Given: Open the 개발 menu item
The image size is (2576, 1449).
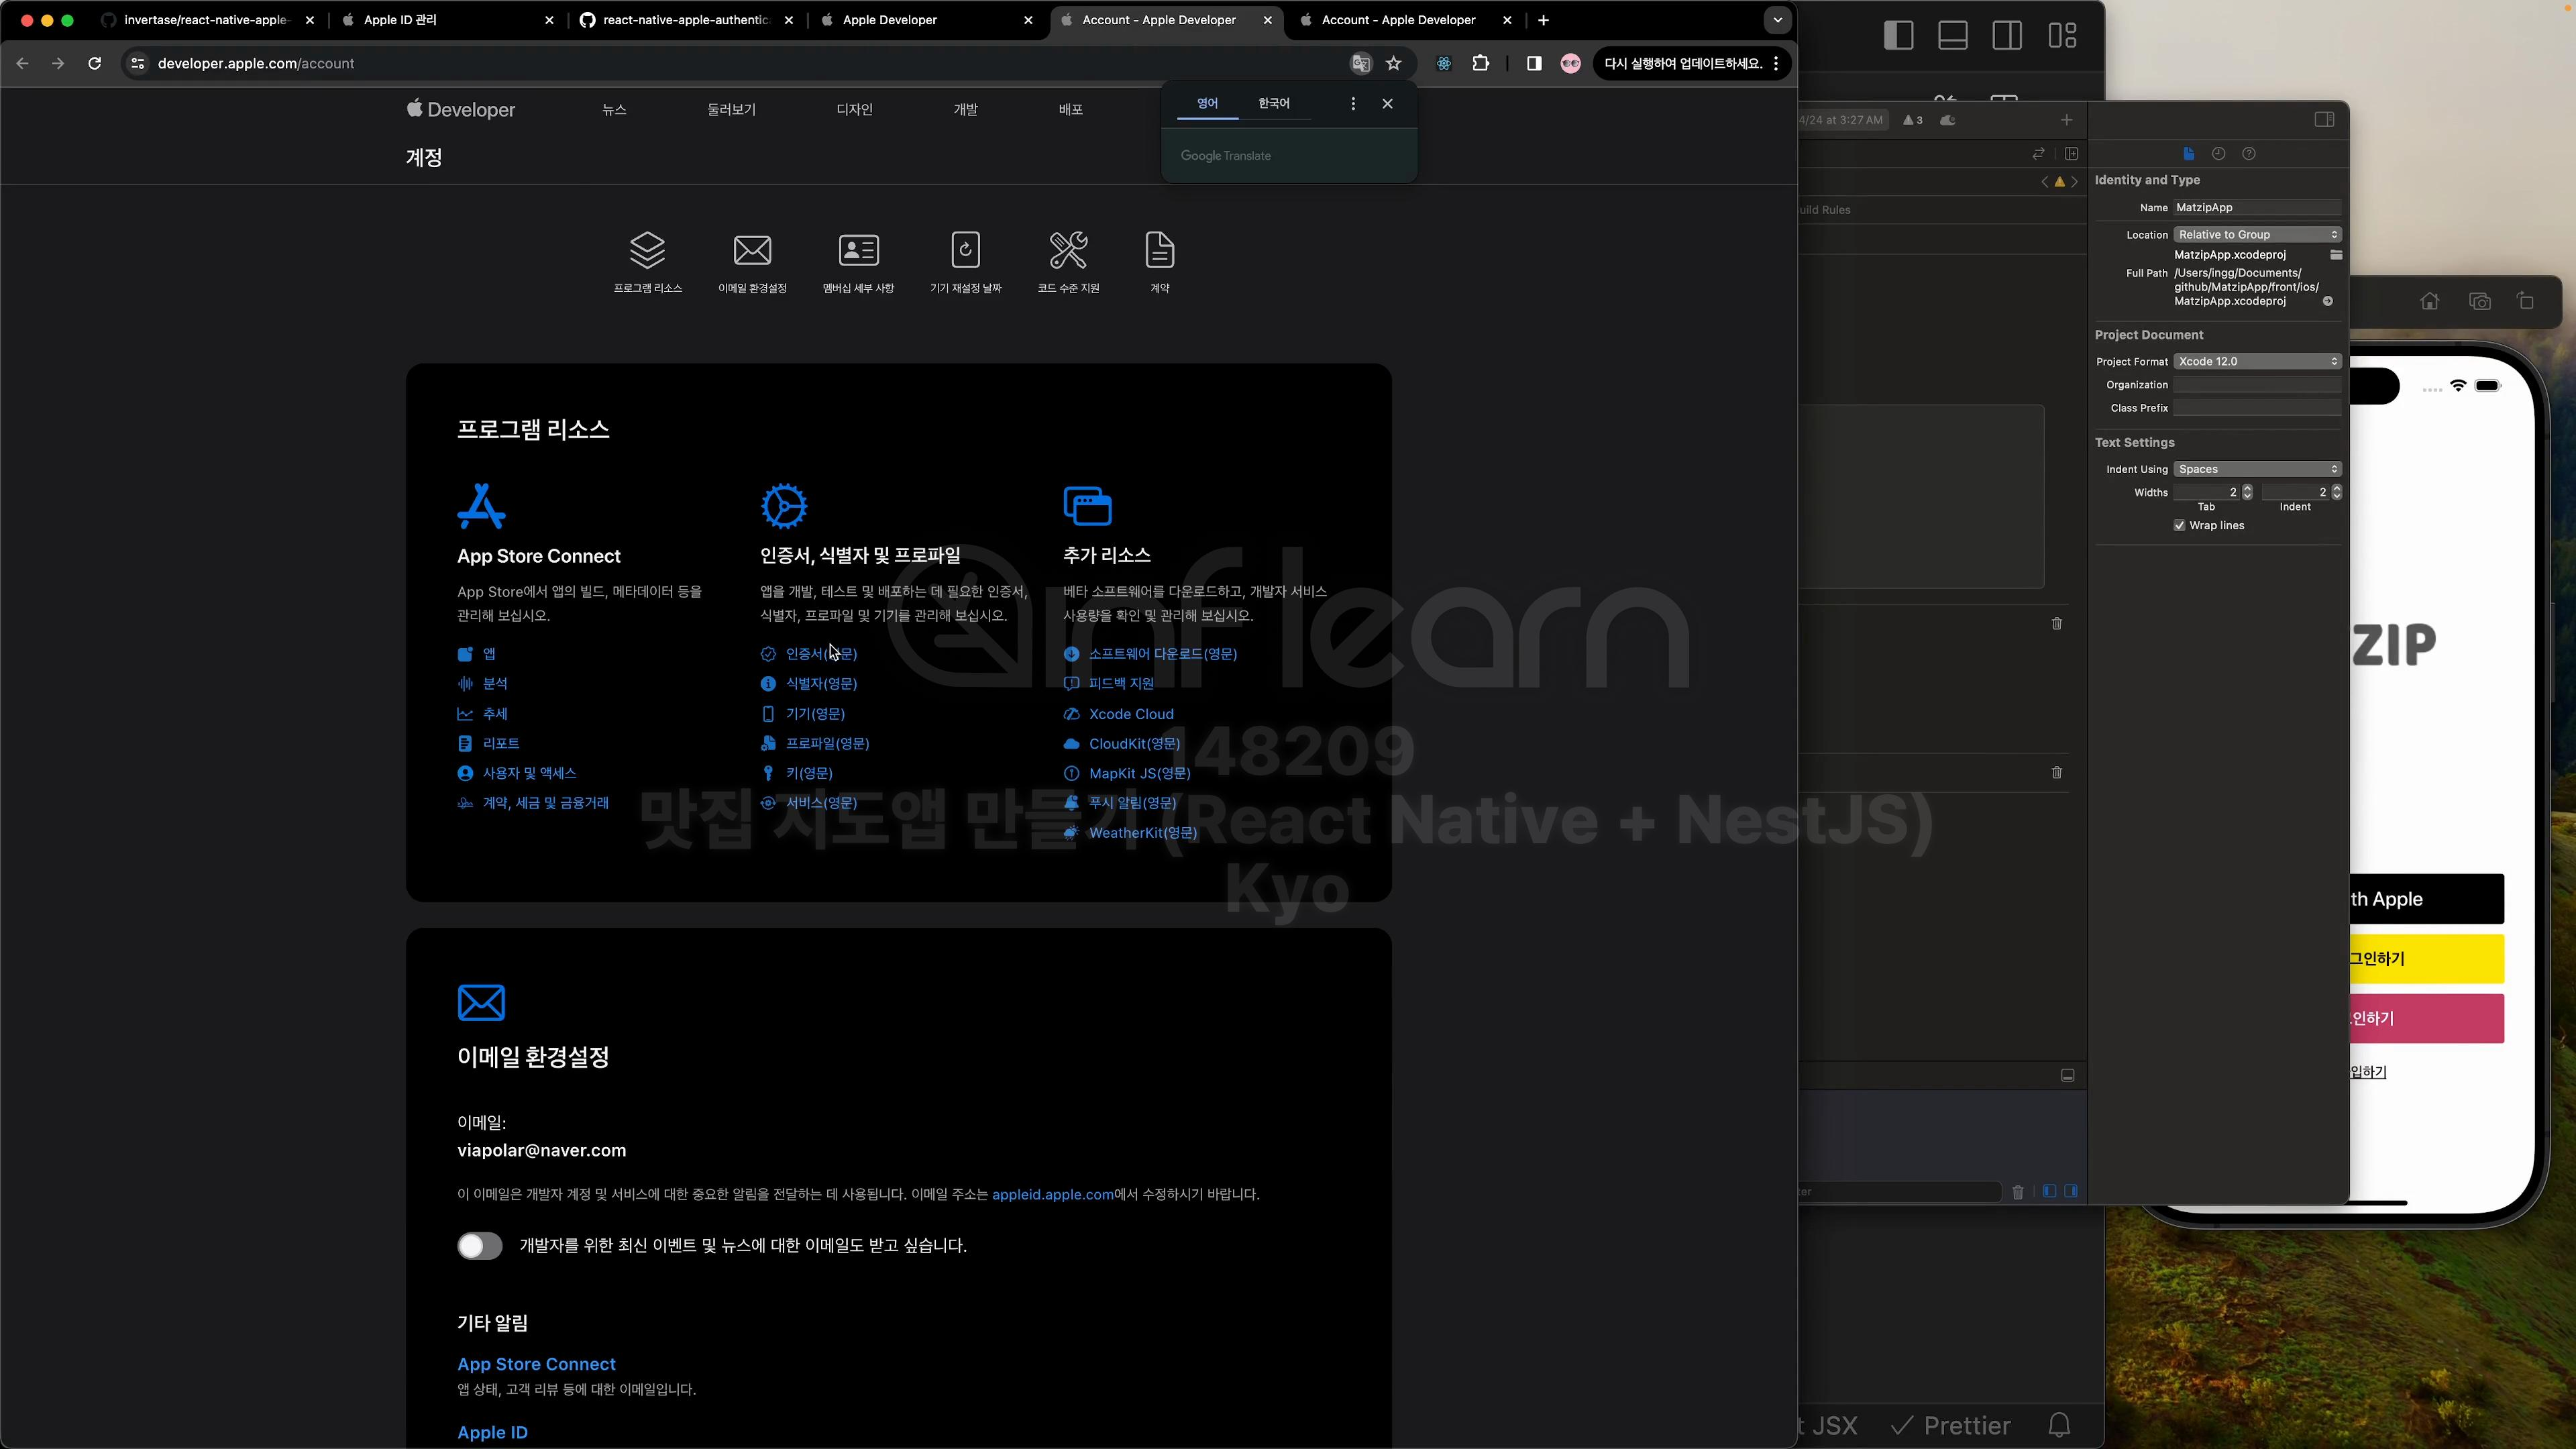Looking at the screenshot, I should coord(965,110).
